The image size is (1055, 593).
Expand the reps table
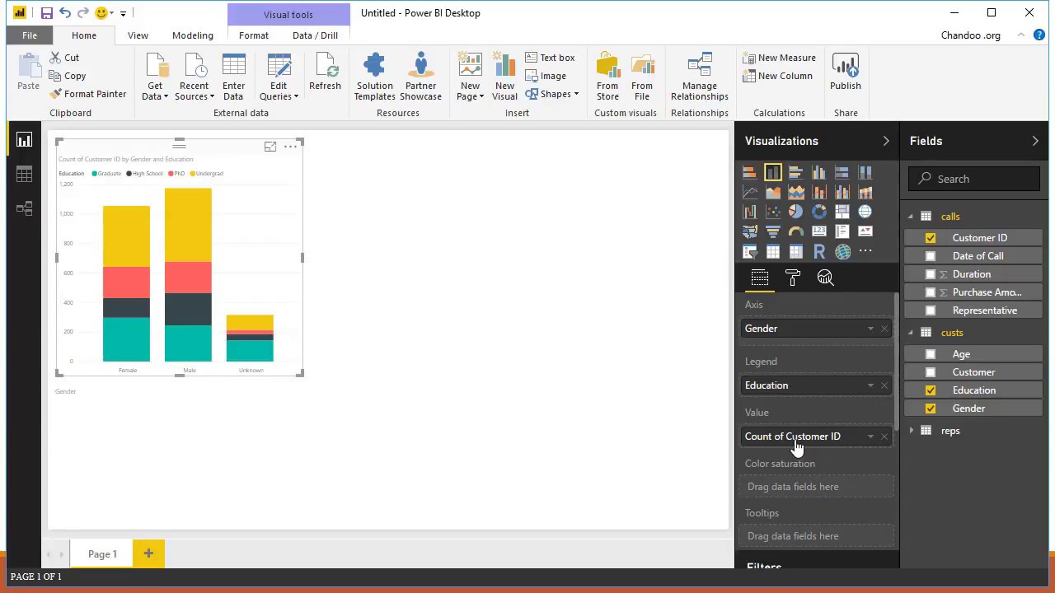pyautogui.click(x=911, y=431)
